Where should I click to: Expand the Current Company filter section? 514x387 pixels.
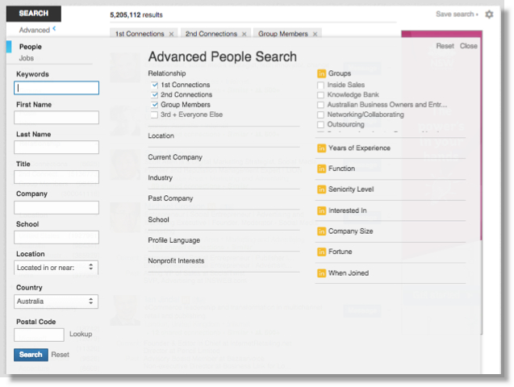pos(175,157)
